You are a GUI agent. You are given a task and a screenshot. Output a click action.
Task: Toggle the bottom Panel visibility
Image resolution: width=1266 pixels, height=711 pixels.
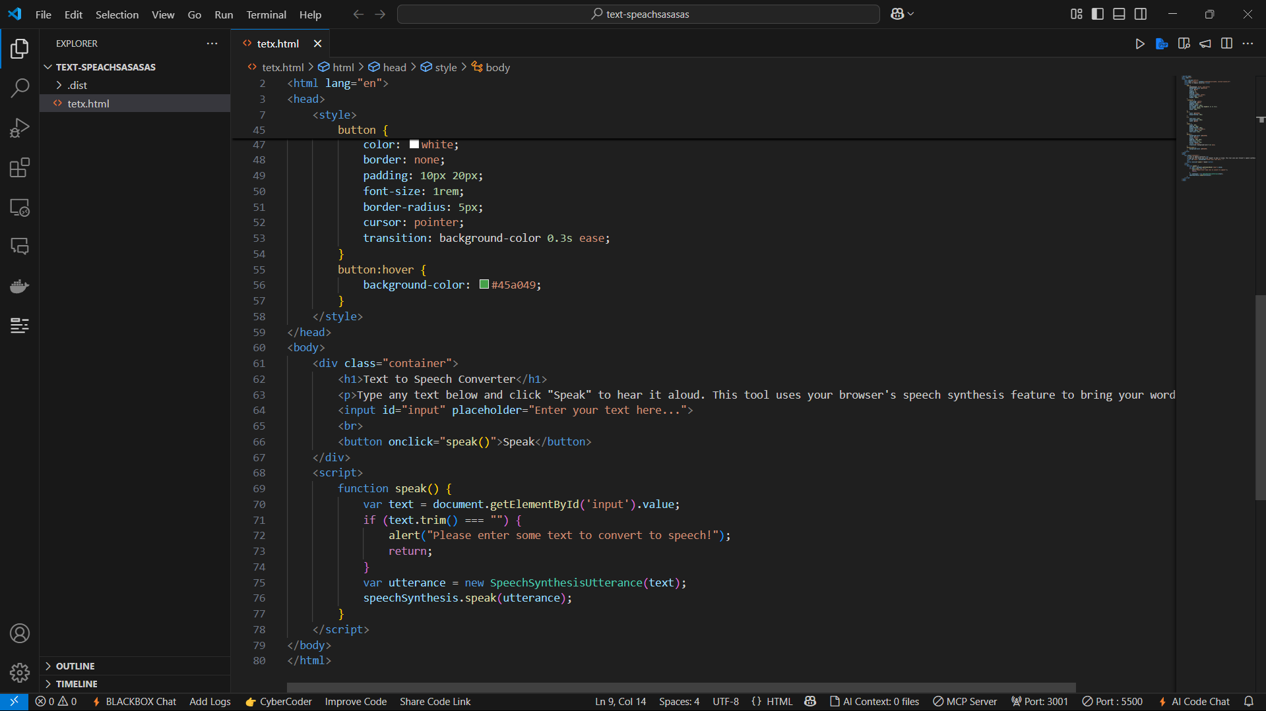1119,14
